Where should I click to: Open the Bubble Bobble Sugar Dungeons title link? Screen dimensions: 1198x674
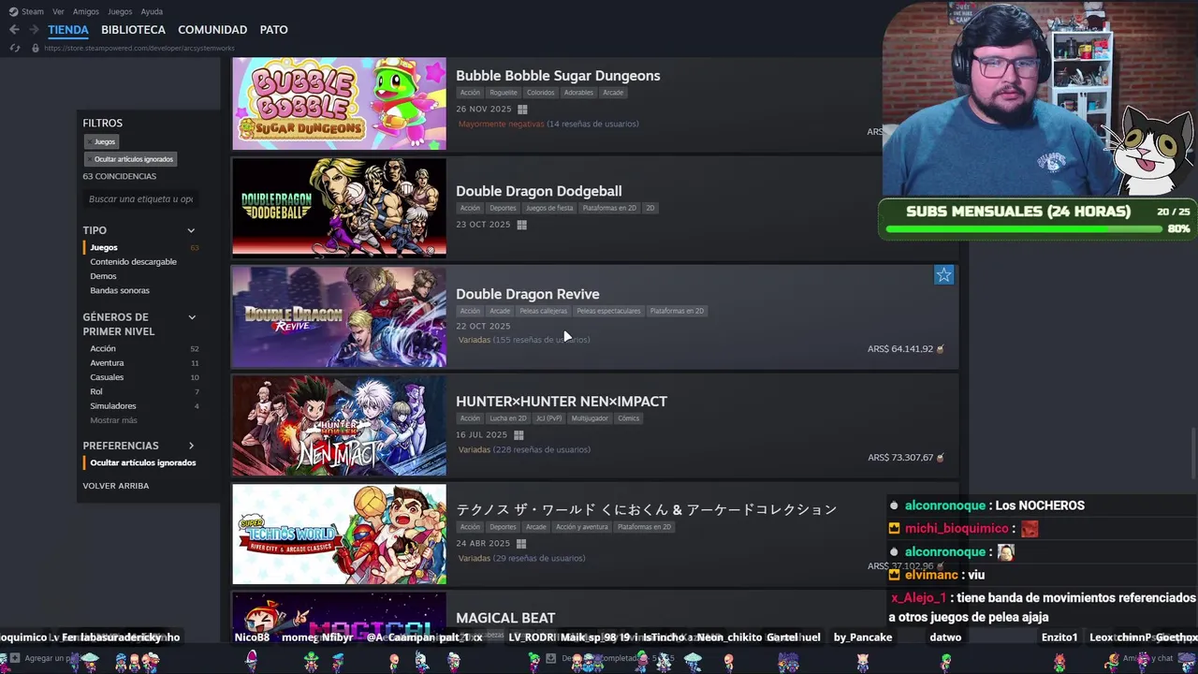[558, 76]
